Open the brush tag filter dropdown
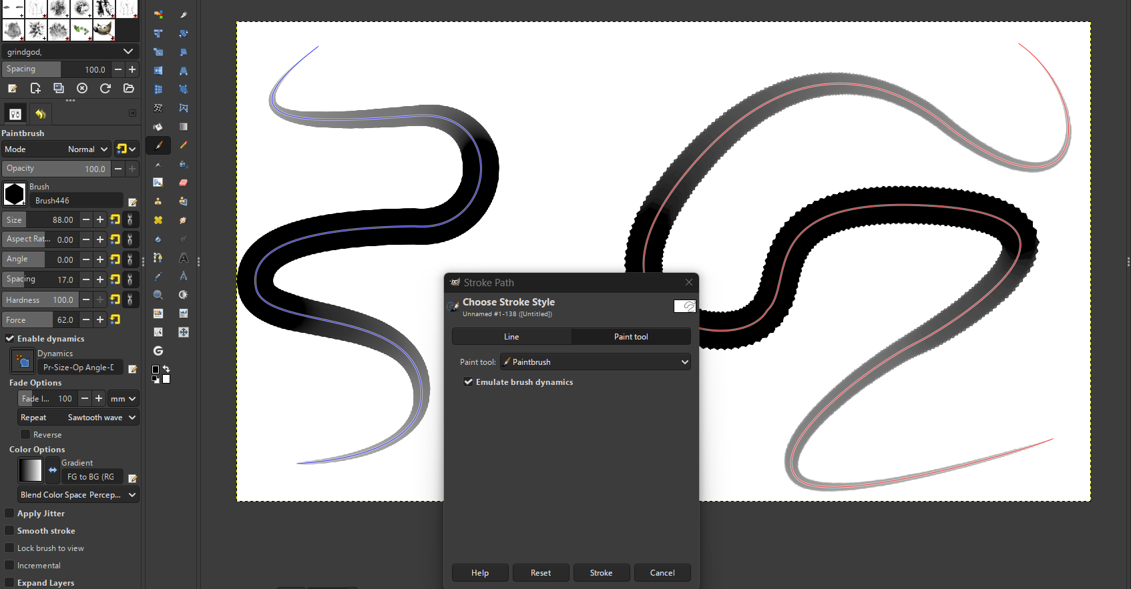The width and height of the screenshot is (1131, 589). 128,52
